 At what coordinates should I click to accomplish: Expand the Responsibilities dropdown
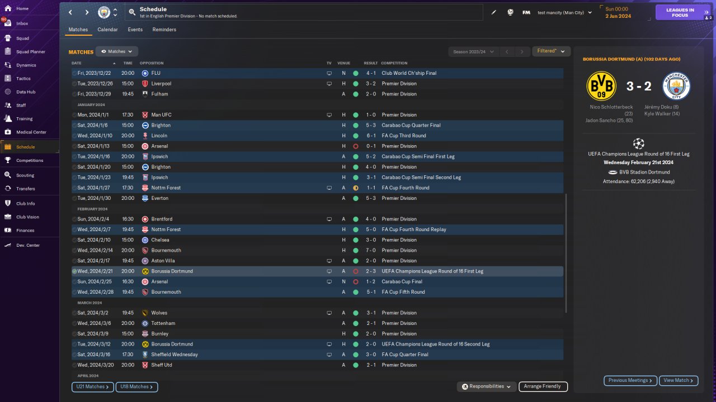point(486,386)
